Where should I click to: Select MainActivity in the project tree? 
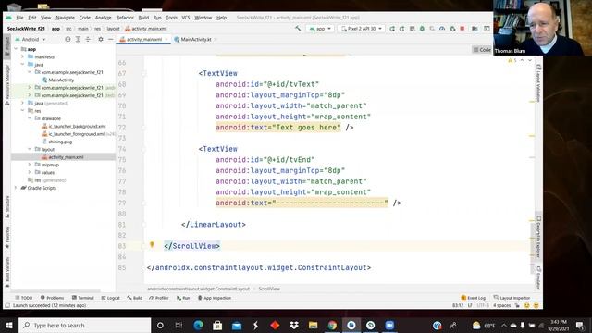point(57,80)
